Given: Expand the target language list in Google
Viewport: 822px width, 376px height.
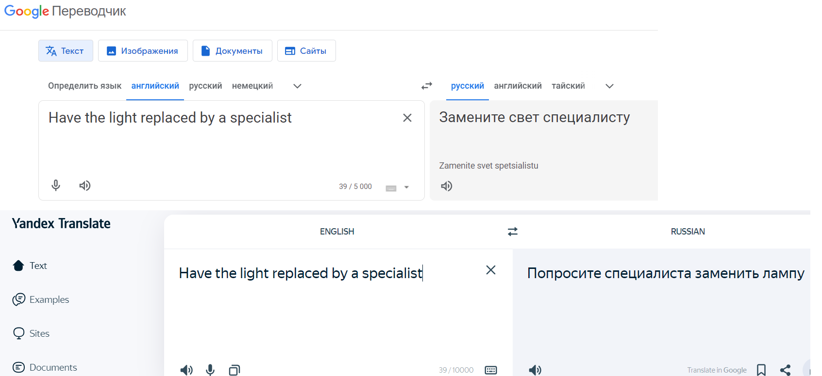Looking at the screenshot, I should (x=609, y=86).
